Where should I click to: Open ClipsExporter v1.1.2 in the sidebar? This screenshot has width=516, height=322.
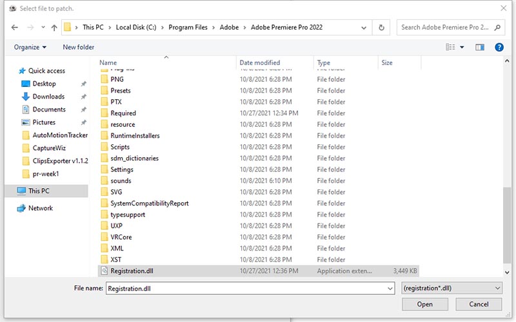coord(60,160)
